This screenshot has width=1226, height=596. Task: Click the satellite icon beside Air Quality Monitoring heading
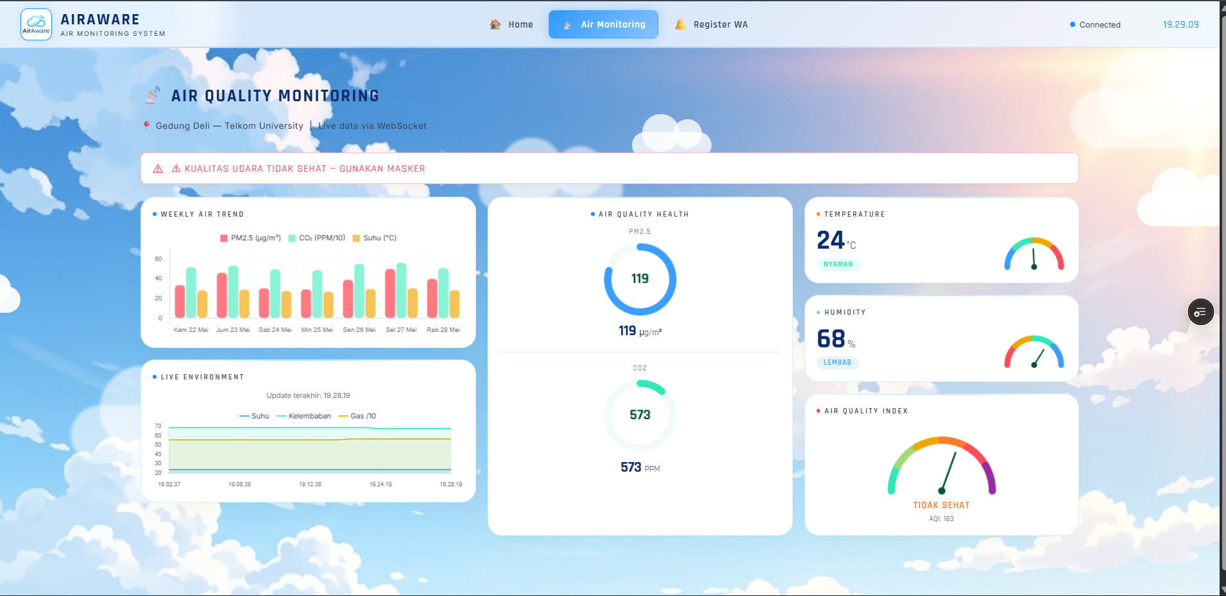(x=153, y=95)
